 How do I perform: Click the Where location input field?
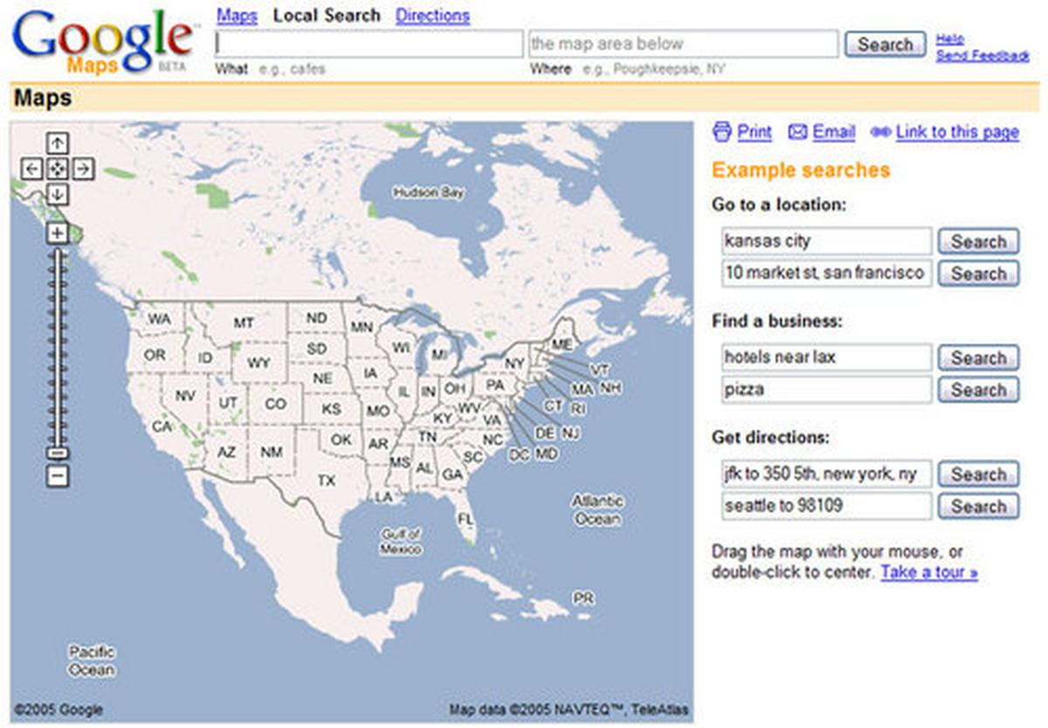tap(683, 44)
